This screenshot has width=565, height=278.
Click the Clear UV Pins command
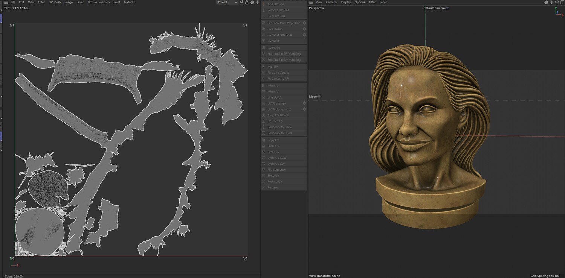284,16
